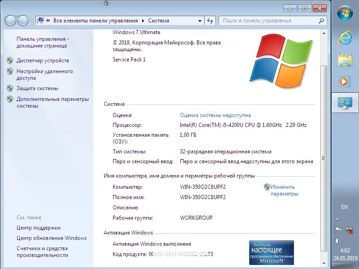Open Дополнительные параметры системы
The image size is (359, 269).
53,103
